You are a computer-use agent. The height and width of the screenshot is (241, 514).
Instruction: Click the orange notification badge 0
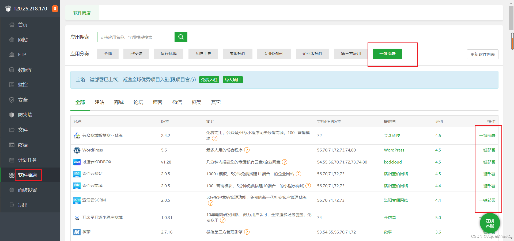[x=55, y=9]
